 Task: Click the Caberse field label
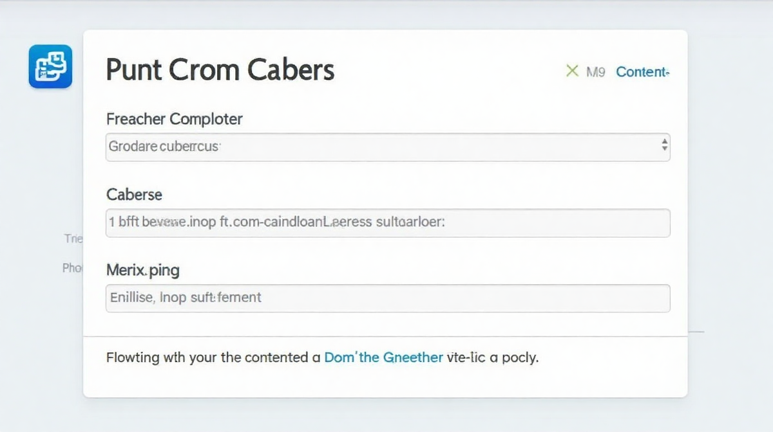click(x=134, y=194)
